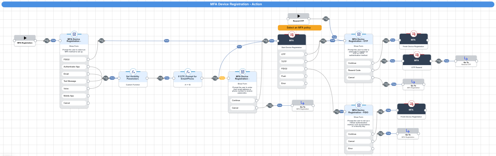This screenshot has width=496, height=156.
Task: Click the MFA Device Registration - Action title bar
Action: tap(248, 4)
